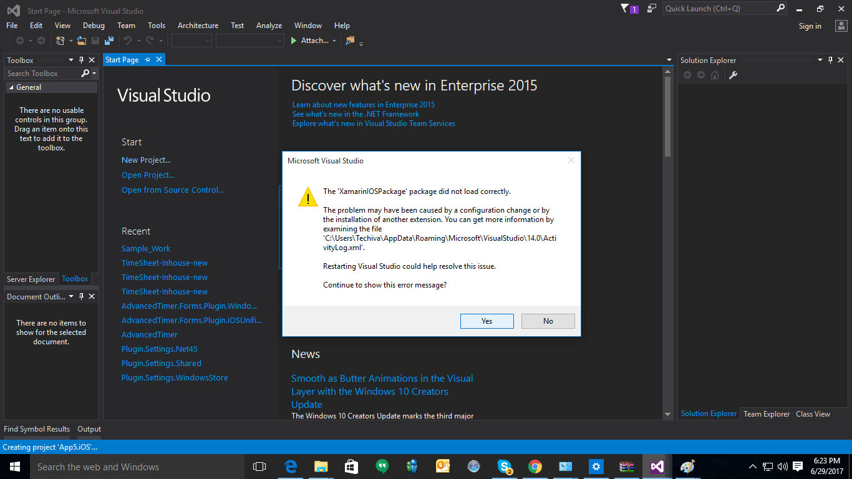
Task: Click the Solution Explorer Properties wrench icon
Action: 733,75
